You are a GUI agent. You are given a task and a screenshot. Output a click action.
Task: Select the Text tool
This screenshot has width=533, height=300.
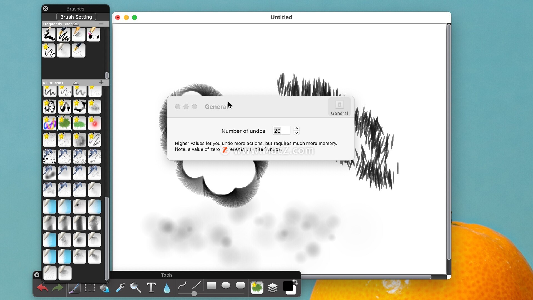[151, 287]
